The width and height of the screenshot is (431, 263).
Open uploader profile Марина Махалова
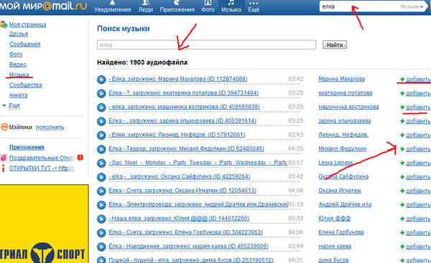point(341,79)
